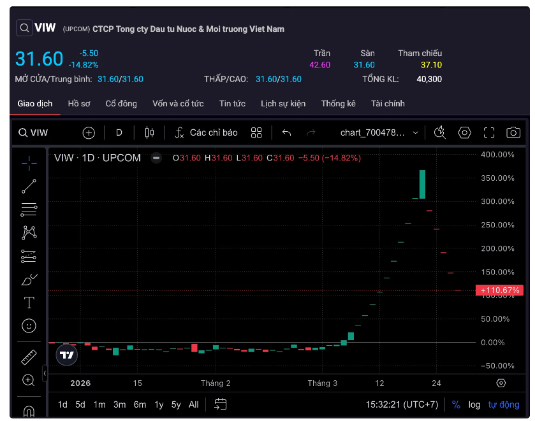Set chart range to 1y
This screenshot has width=535, height=421.
pos(159,404)
